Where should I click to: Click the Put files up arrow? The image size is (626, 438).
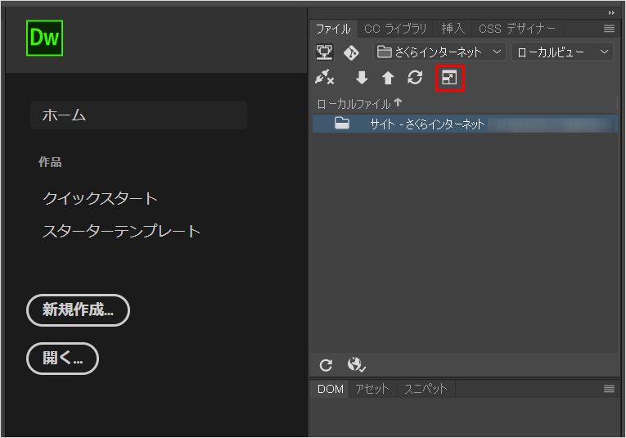pos(388,79)
